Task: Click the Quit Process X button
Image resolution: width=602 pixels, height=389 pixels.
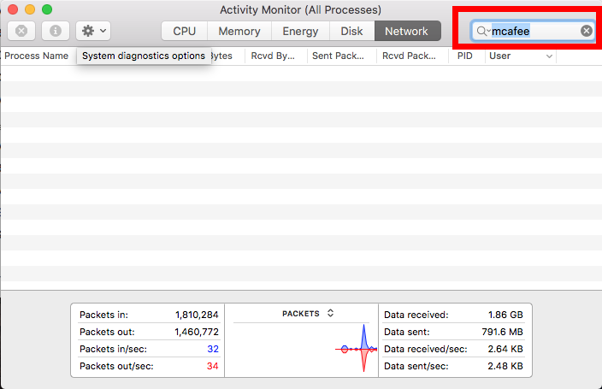Action: click(21, 31)
